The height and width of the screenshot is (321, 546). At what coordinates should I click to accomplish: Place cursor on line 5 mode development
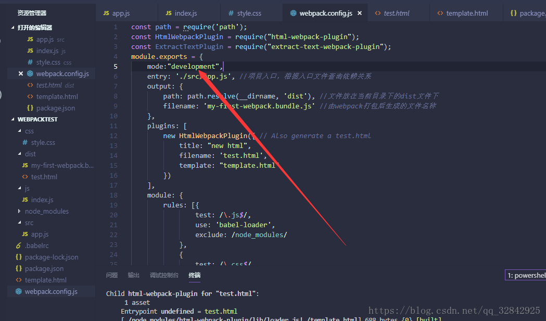185,66
